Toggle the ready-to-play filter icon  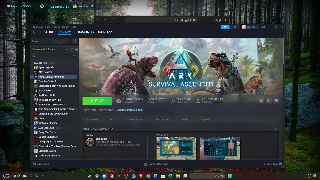click(x=76, y=49)
